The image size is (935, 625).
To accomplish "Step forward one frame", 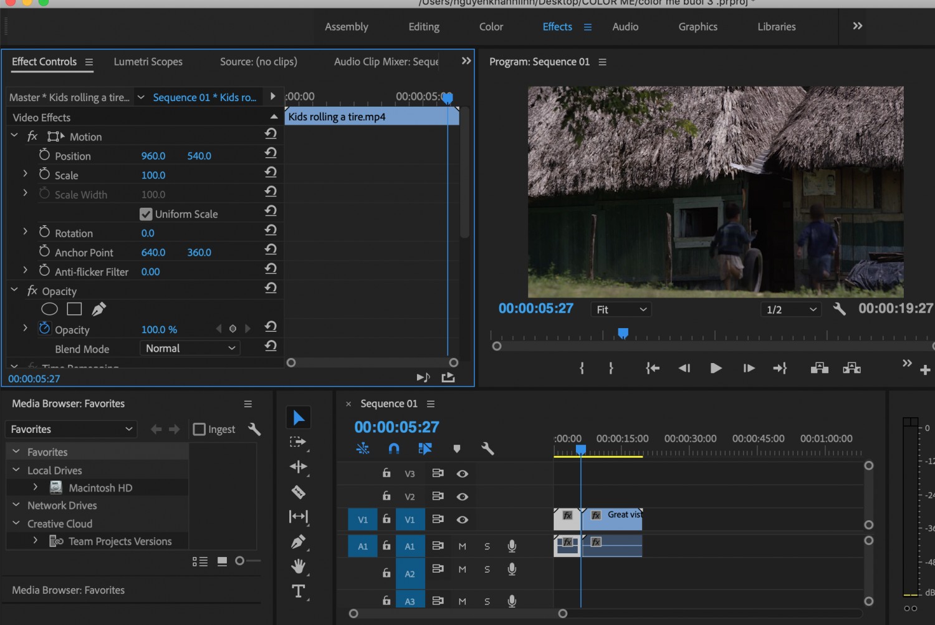I will point(749,368).
